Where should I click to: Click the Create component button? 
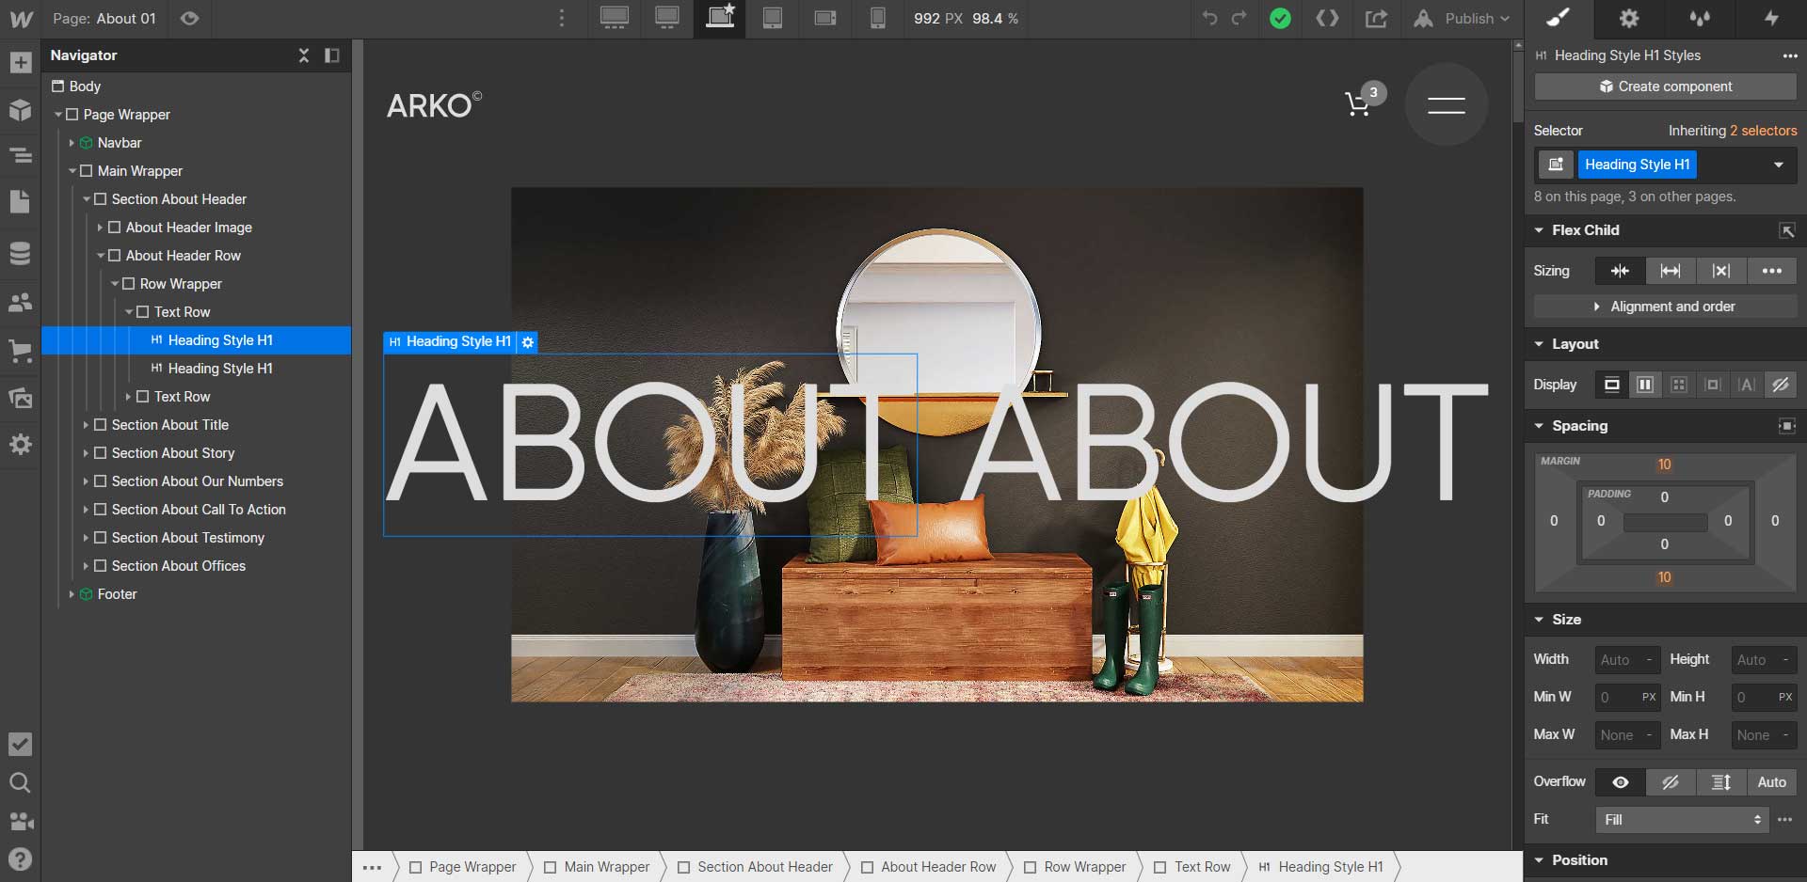[x=1662, y=87]
